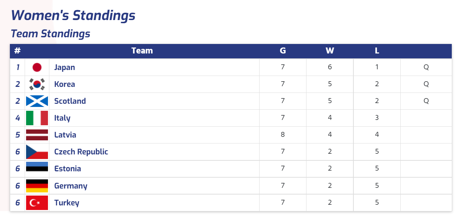
Task: Click the Germany flag icon
Action: point(37,186)
